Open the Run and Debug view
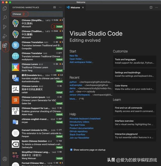This screenshot has height=166, width=161. pyautogui.click(x=5, y=36)
